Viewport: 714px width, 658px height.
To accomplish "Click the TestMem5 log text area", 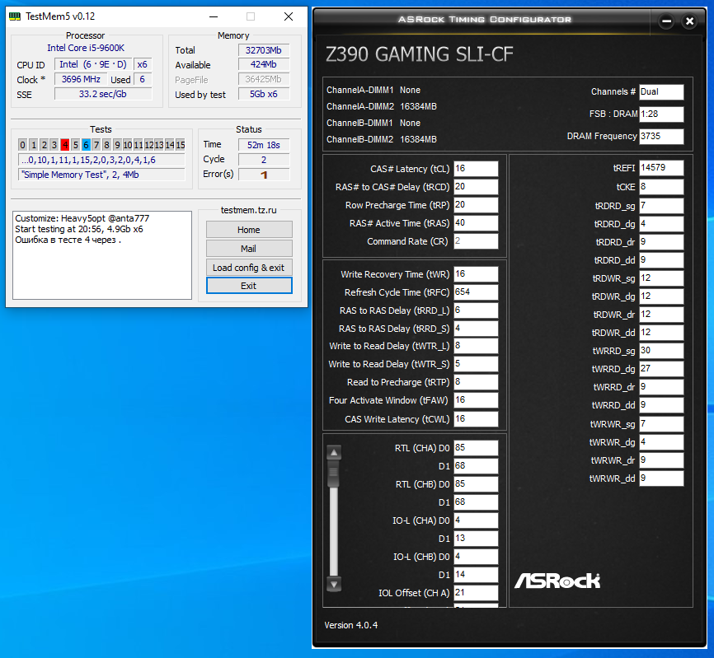I will coord(102,255).
